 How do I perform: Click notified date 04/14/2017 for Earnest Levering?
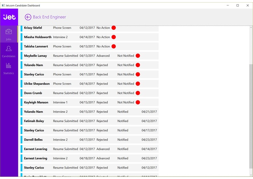point(149,149)
